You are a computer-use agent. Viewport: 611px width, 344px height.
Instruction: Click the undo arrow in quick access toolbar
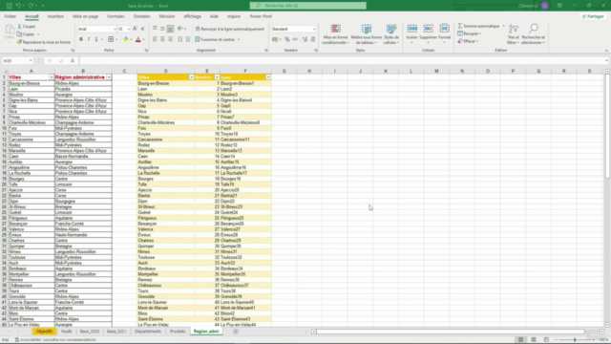18,6
